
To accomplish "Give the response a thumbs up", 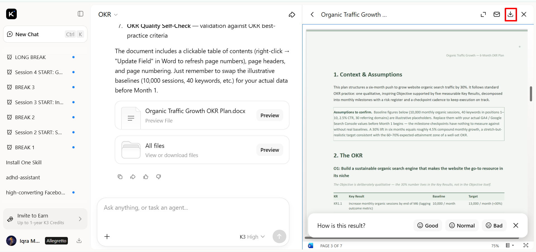I will click(146, 177).
